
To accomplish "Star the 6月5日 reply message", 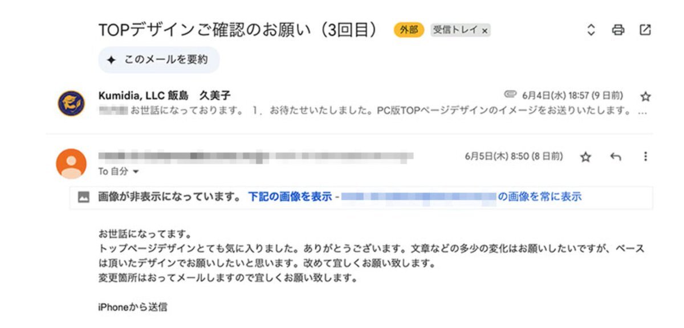I will [x=585, y=157].
